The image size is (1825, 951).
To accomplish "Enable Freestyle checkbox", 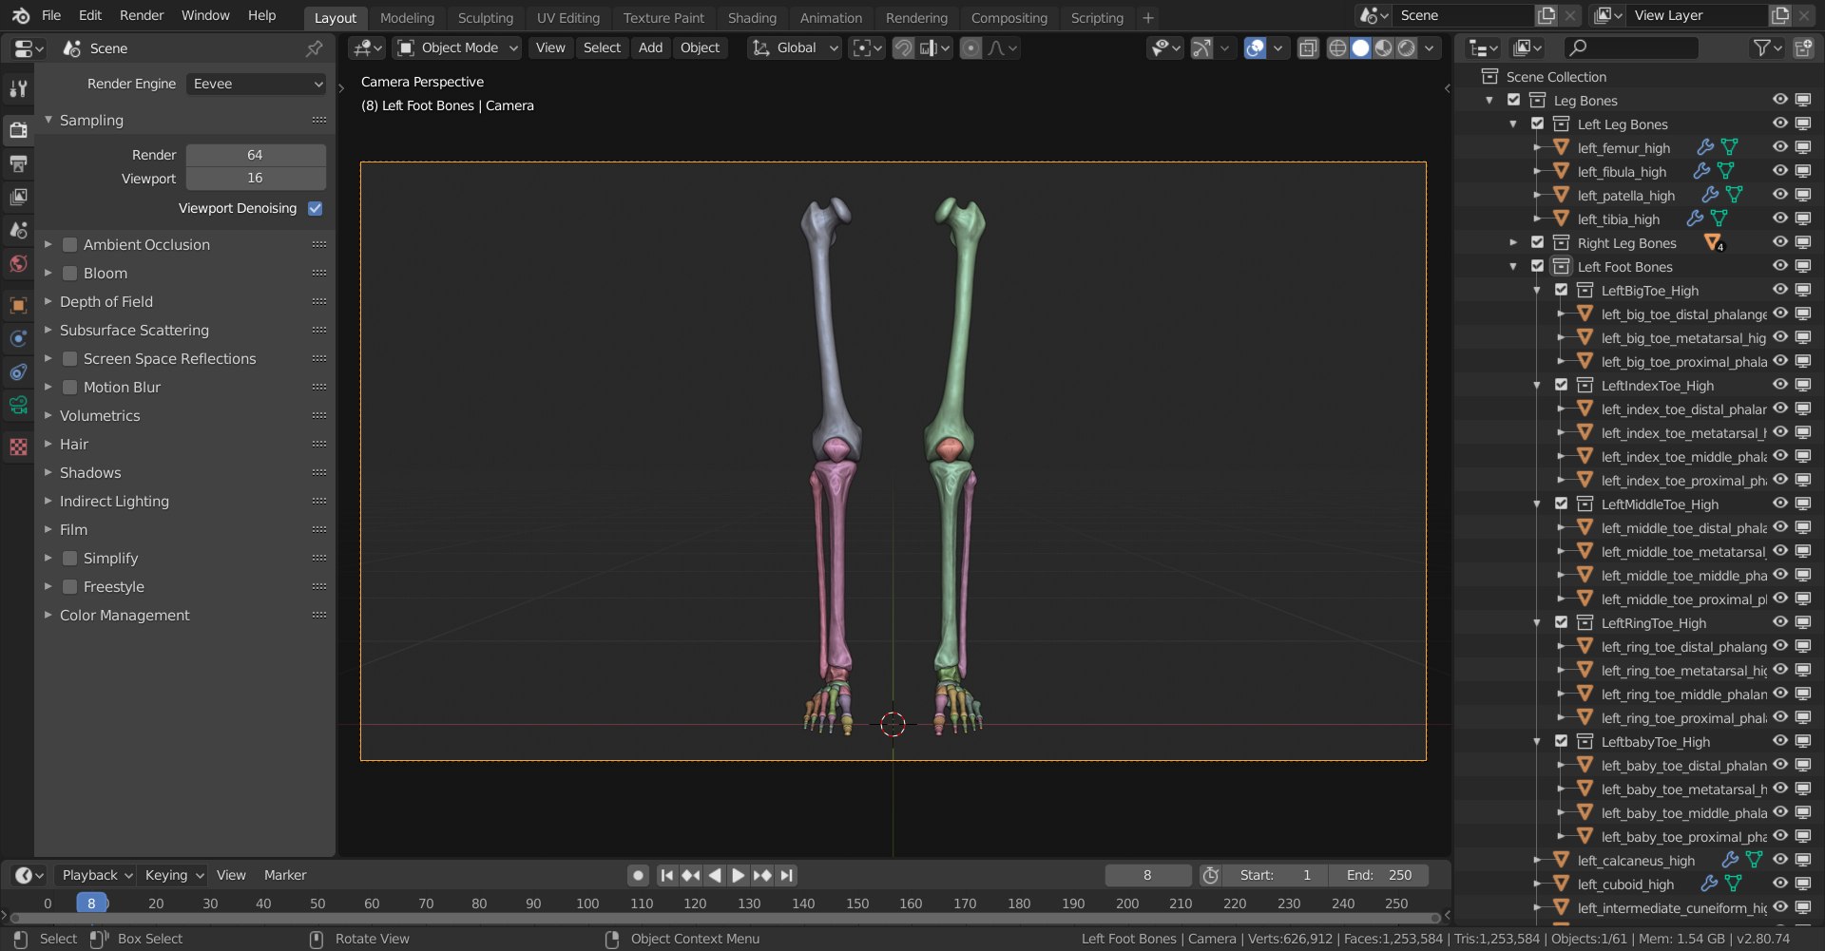I will [69, 586].
